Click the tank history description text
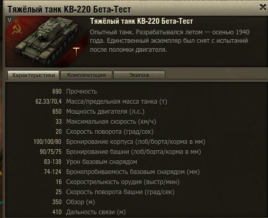Viewport: 268px width, 218px height. [x=169, y=41]
